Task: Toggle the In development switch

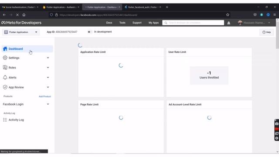Action: coord(89,32)
